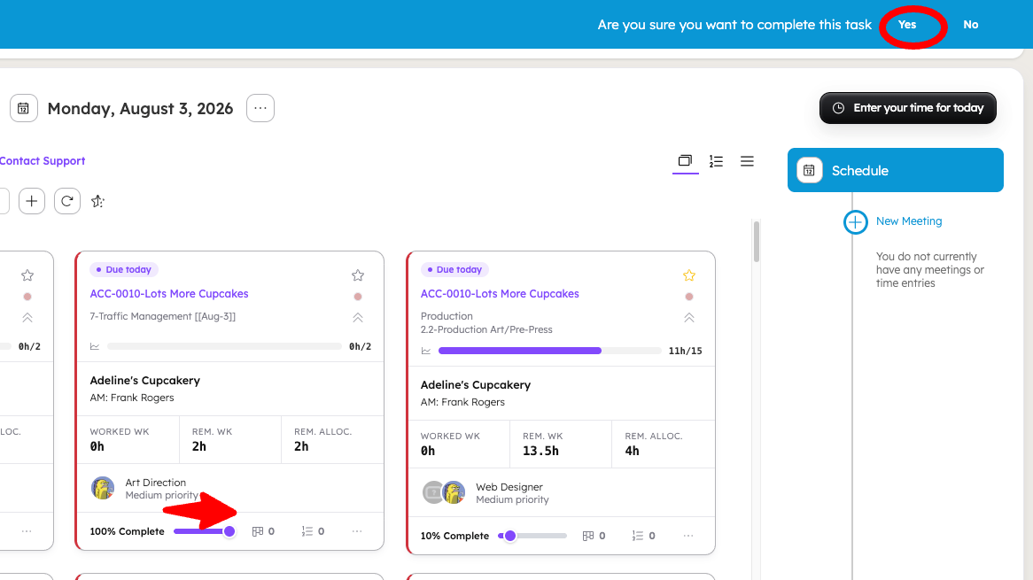Open more options on Production card
1033x580 pixels.
(x=688, y=536)
